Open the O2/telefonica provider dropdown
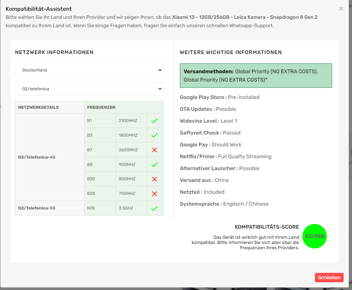Image resolution: width=352 pixels, height=290 pixels. (x=89, y=89)
